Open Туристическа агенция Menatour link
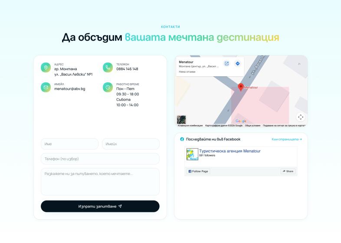 pos(230,151)
